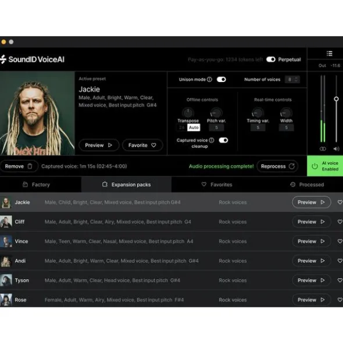This screenshot has height=344, width=343.
Task: Open Unison mode info icon
Action: (209, 79)
